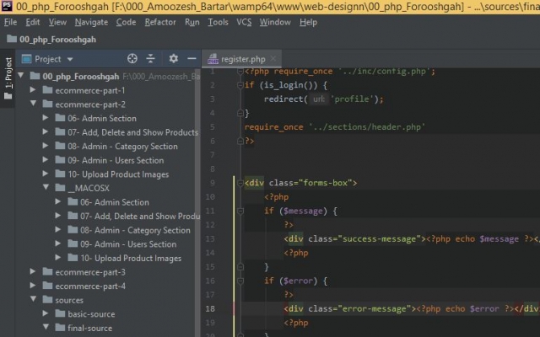
Task: Click the PhpStorm app icon in title bar
Action: pos(7,6)
